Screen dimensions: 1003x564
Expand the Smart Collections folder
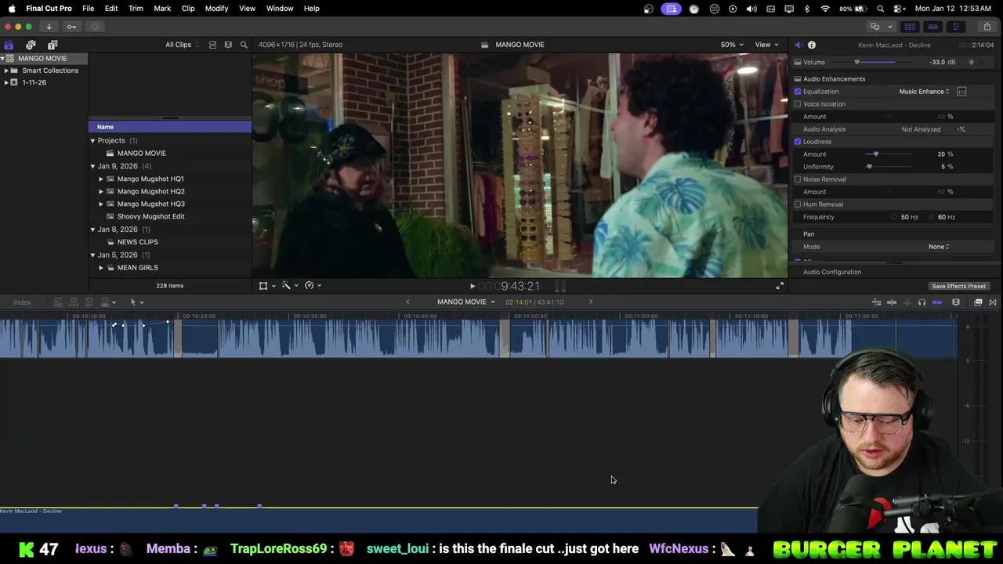[x=6, y=70]
